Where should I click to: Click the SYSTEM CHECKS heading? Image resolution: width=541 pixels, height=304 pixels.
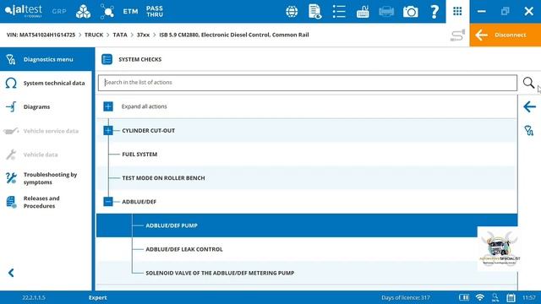click(x=140, y=59)
